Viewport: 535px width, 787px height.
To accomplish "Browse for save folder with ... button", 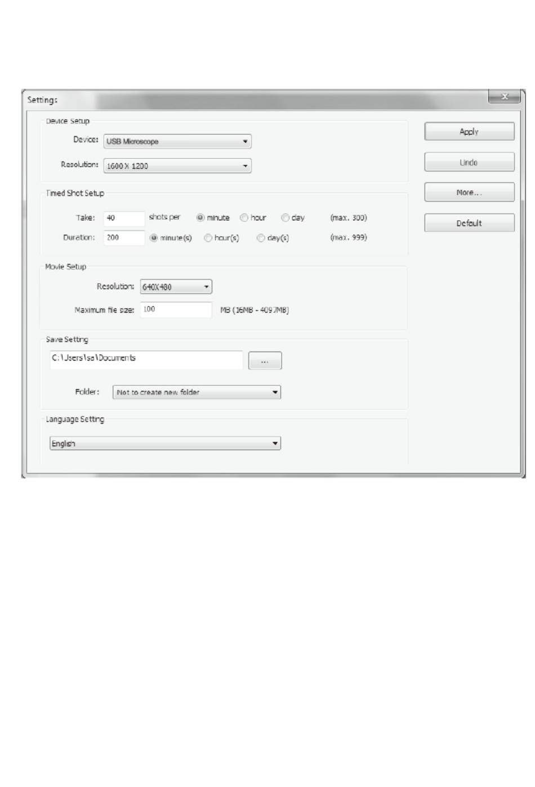I will 265,361.
